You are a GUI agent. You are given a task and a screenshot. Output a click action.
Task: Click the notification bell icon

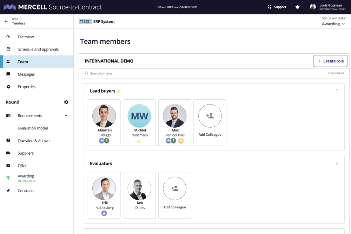pos(298,7)
